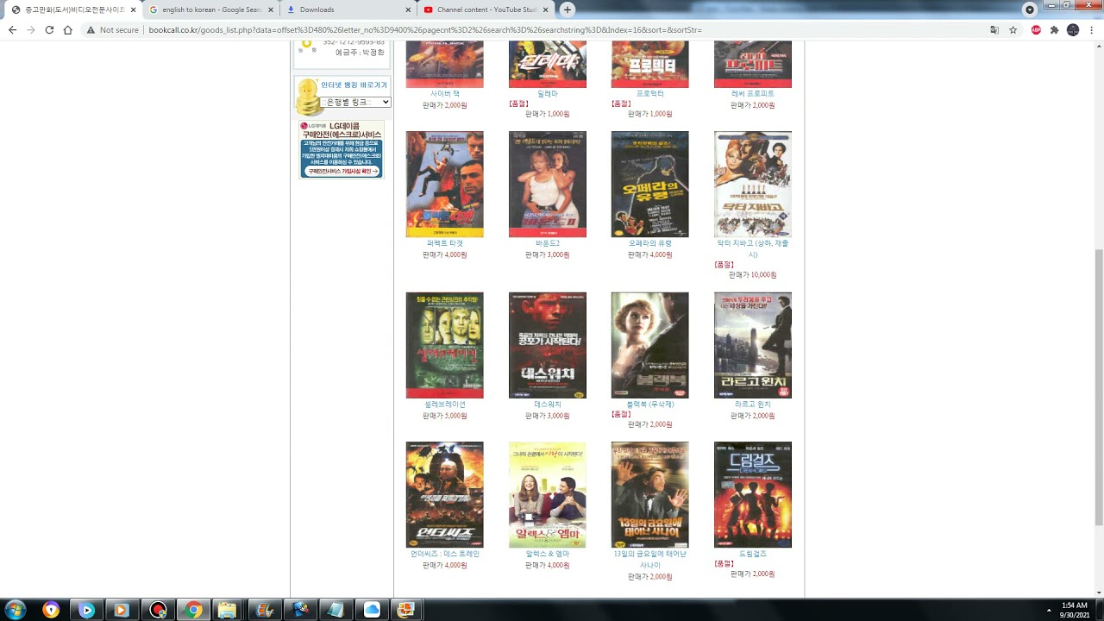Viewport: 1104px width, 621px height.
Task: Open the blue play-button app on taskbar
Action: [x=86, y=610]
